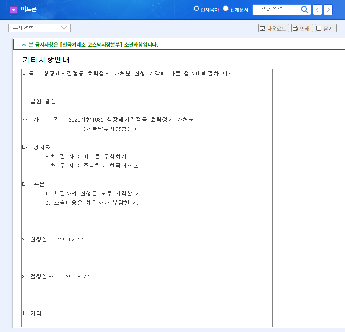Screen dimensions: 345x332
Task: Click the purple 코 KOSDAQ market badge icon
Action: 14,10
